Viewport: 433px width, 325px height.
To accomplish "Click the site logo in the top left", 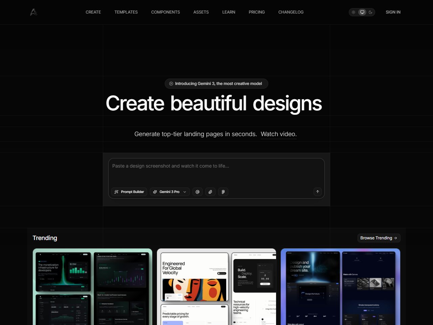I will pos(33,12).
